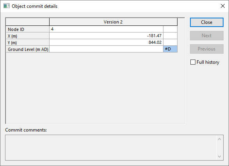Click the Close button

pos(207,22)
